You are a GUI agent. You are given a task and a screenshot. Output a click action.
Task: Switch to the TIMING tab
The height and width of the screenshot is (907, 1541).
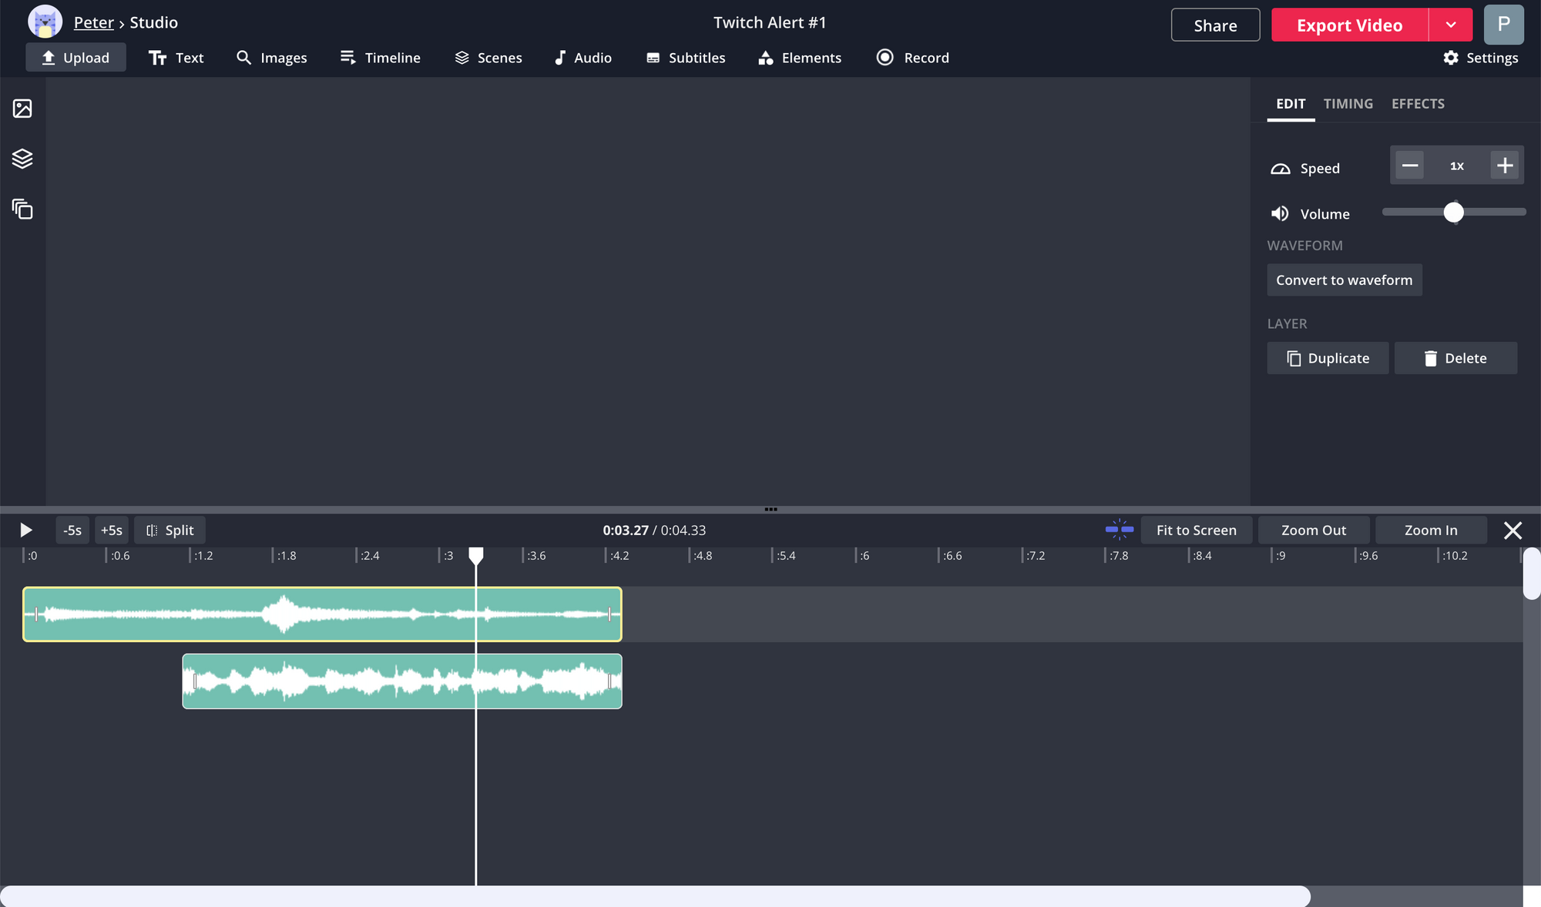(1348, 104)
